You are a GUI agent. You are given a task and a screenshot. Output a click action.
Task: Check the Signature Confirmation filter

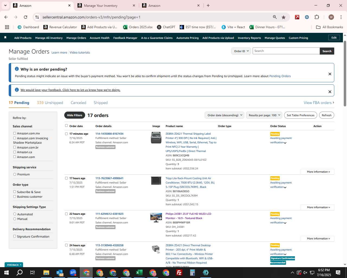coord(15,236)
